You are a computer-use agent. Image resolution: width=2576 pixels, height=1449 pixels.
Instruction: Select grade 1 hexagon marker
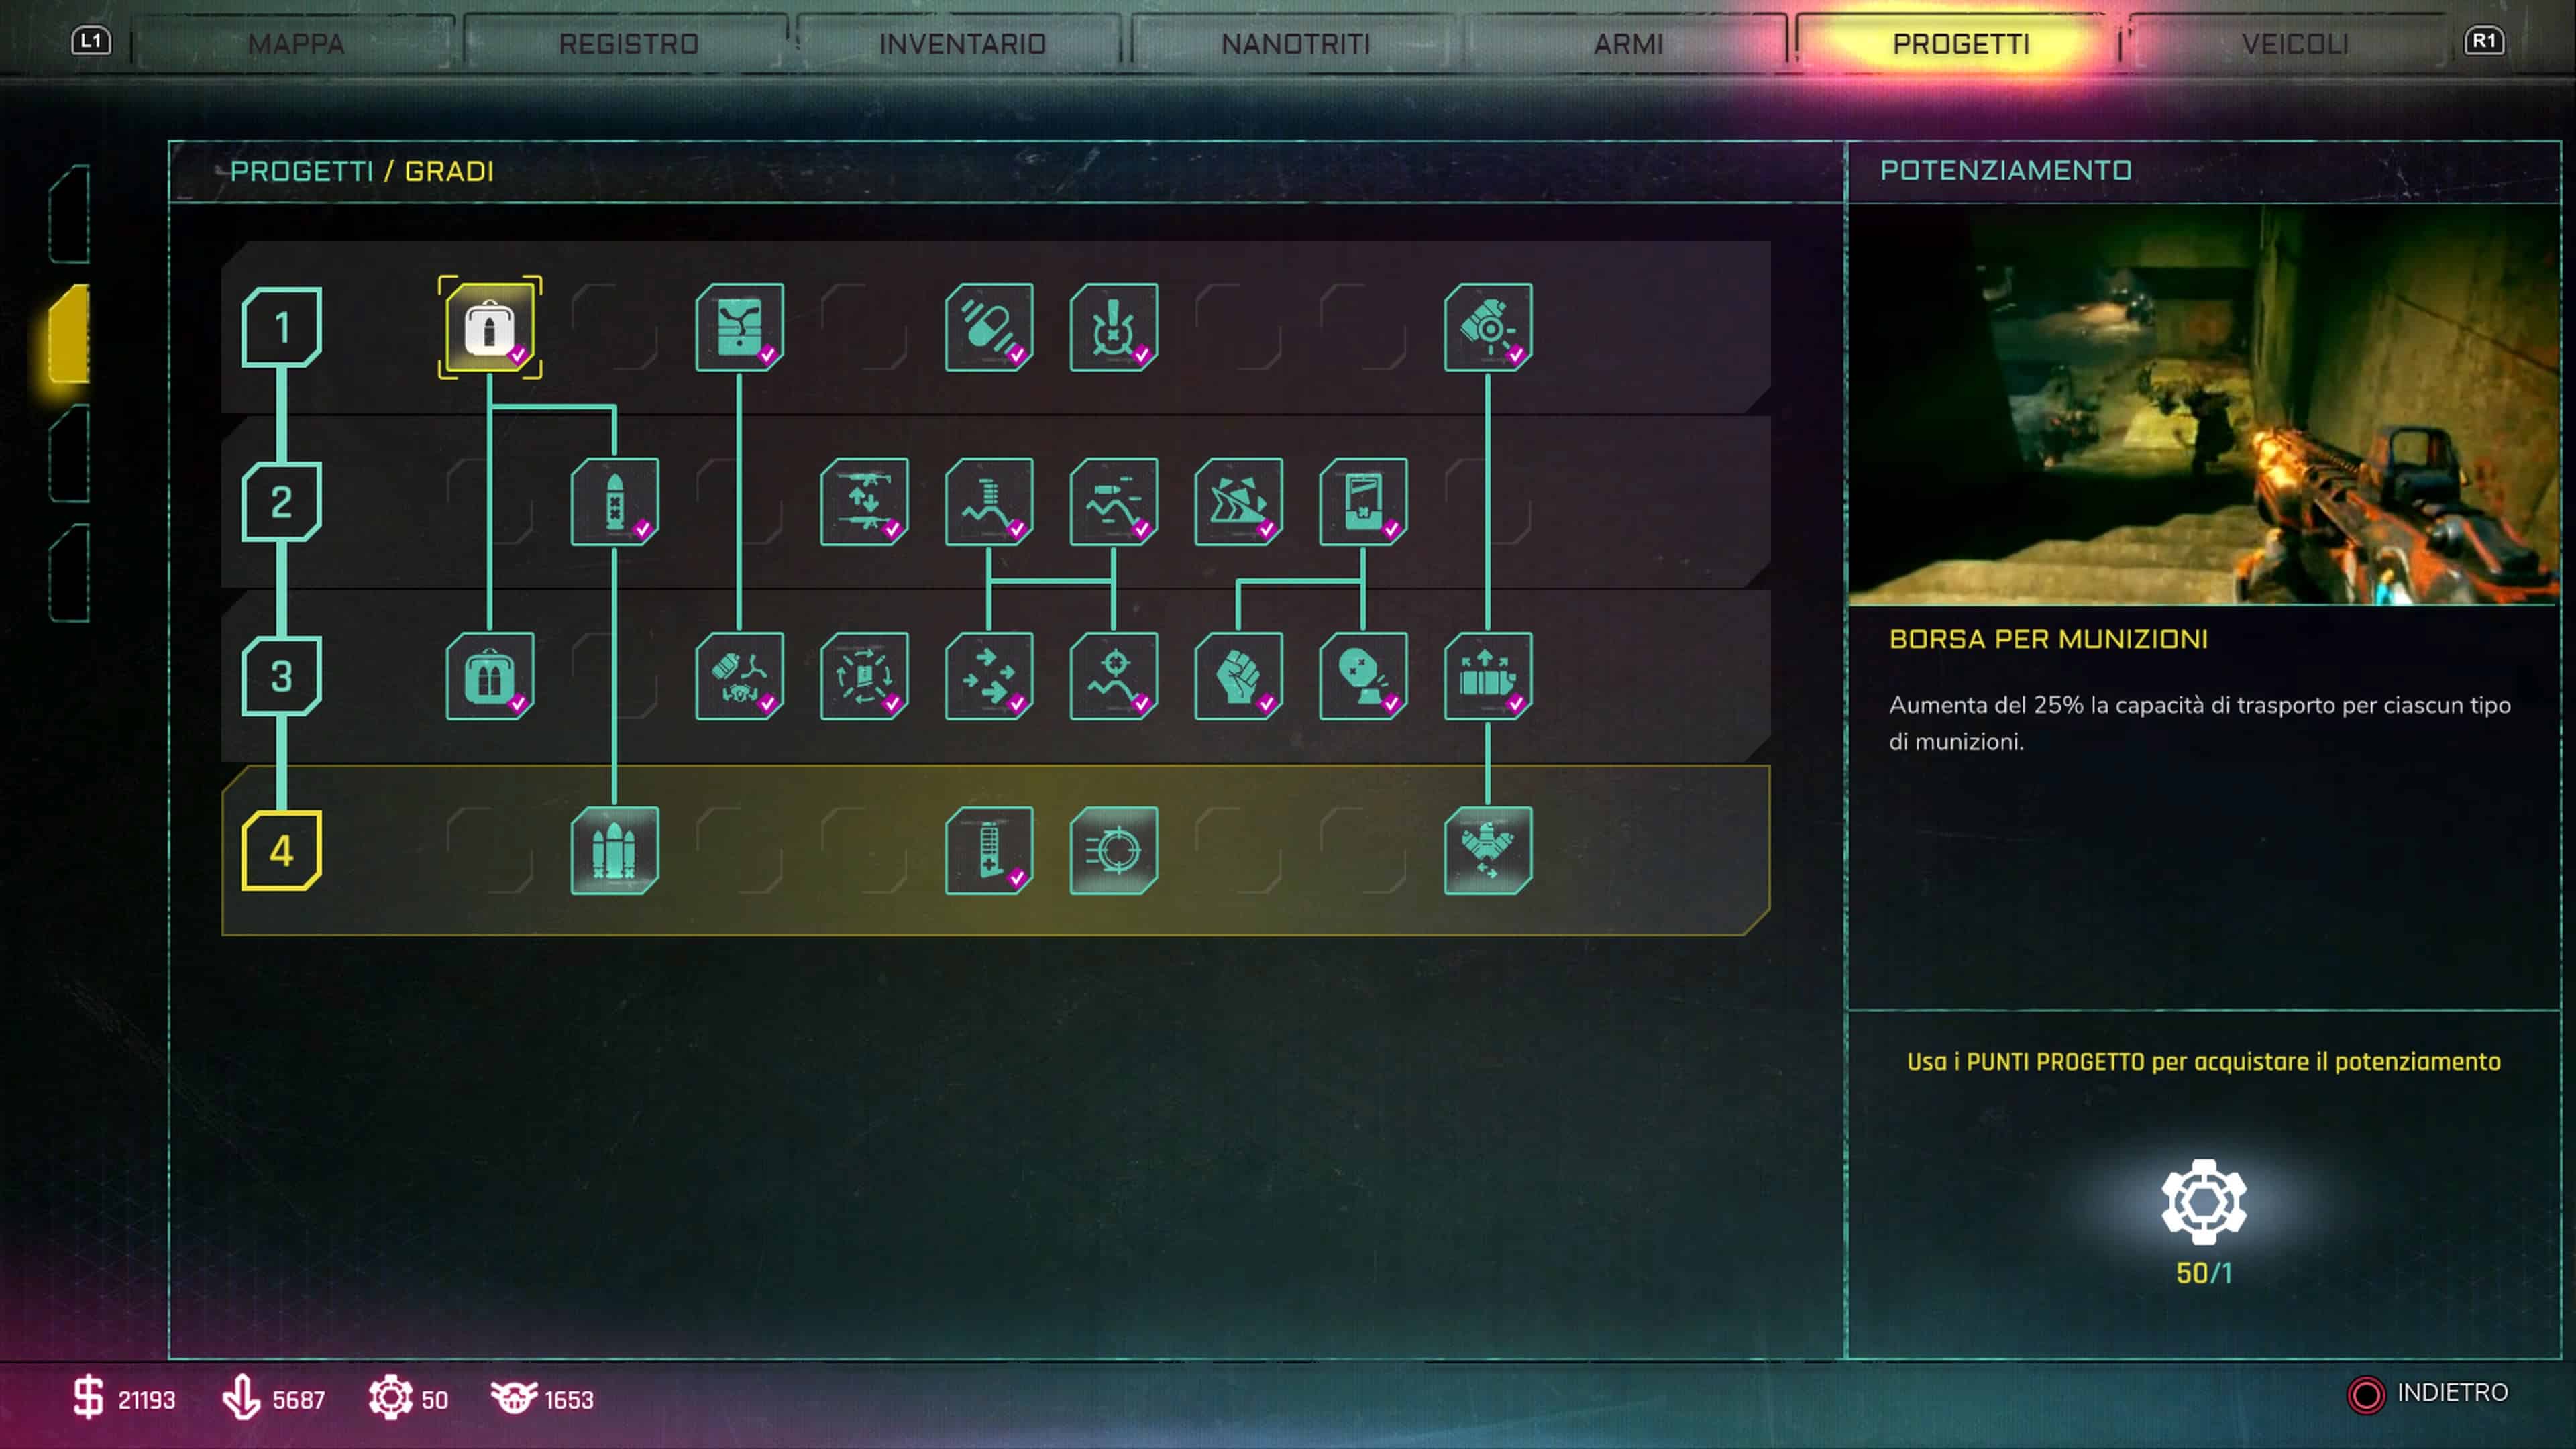[x=282, y=327]
